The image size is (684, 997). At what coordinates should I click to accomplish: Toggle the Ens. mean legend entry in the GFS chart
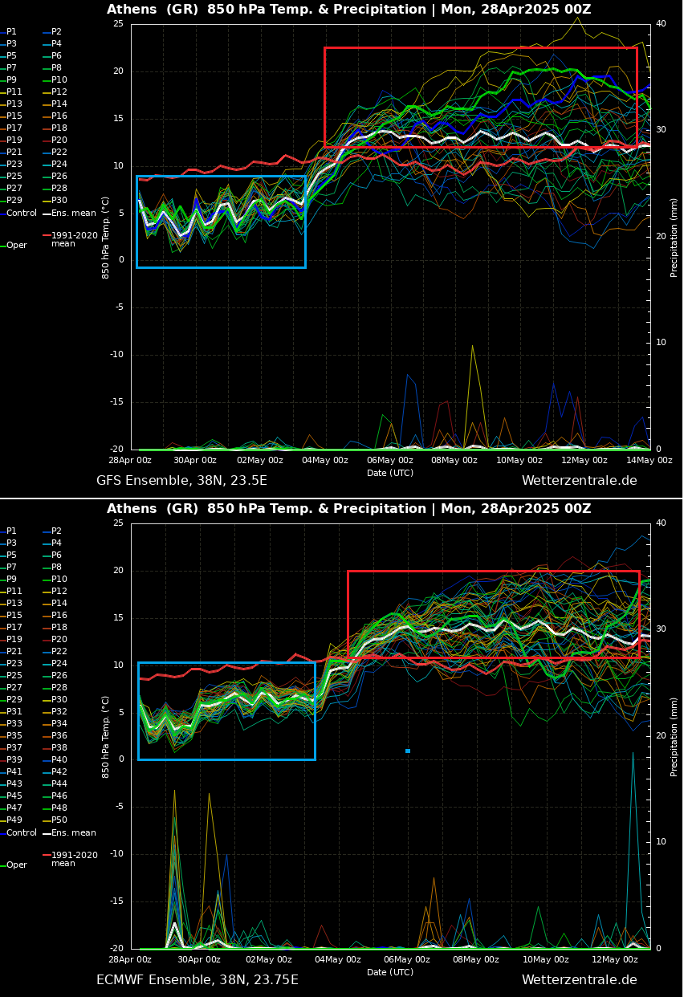tap(73, 214)
